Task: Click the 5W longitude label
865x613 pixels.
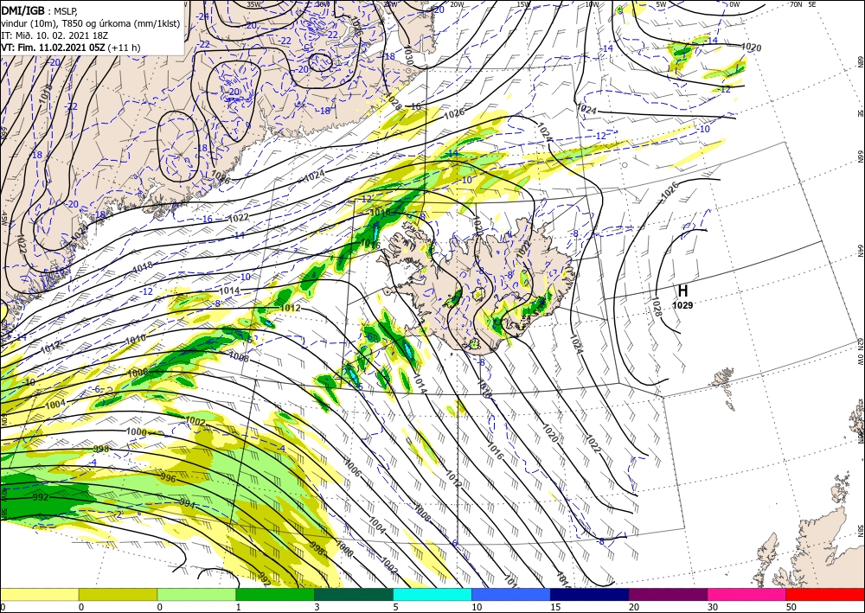Action: 662,4
